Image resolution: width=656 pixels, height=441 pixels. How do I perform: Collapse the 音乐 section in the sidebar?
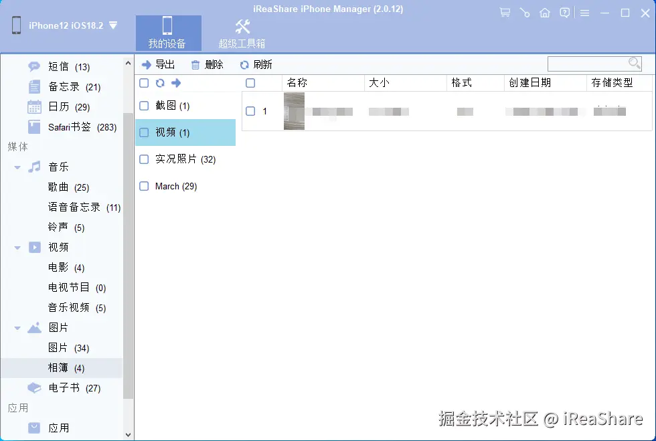[x=16, y=167]
